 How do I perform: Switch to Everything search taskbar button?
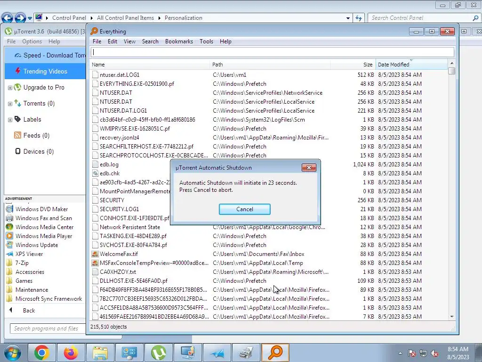pos(275,353)
